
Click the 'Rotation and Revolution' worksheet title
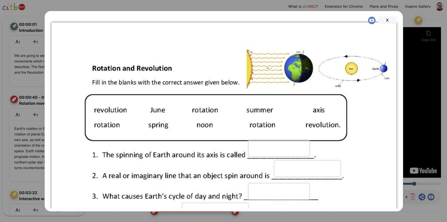click(132, 68)
